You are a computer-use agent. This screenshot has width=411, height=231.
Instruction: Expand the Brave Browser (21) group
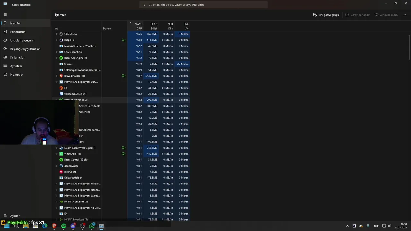(57, 76)
